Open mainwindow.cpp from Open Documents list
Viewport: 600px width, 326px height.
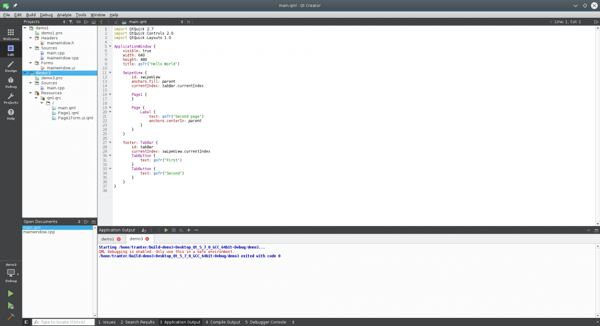[x=39, y=232]
